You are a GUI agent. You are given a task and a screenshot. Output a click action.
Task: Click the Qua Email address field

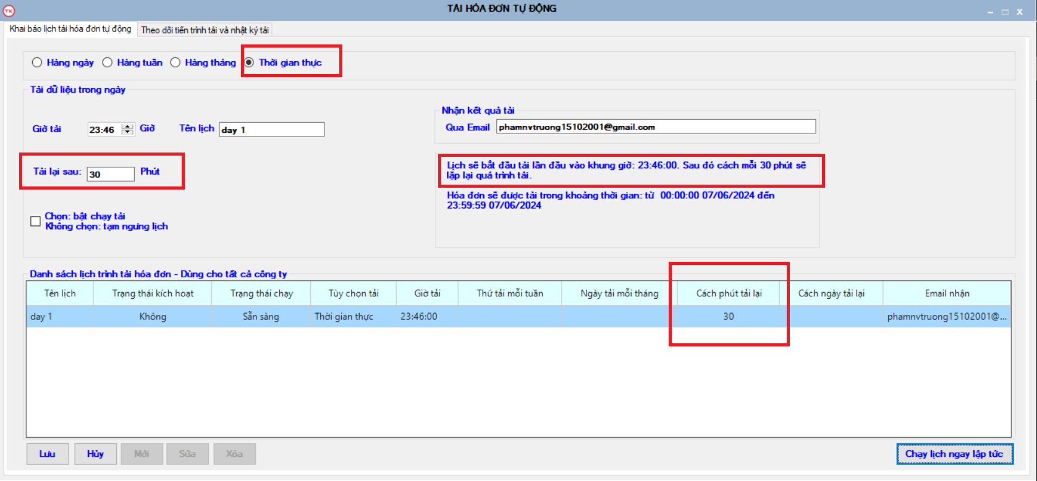[x=655, y=127]
